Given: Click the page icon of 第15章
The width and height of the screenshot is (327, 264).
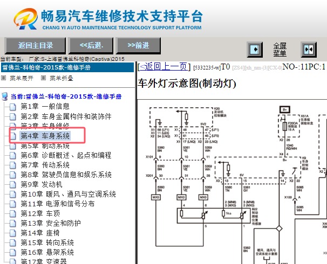Looking at the screenshot, I should pyautogui.click(x=13, y=243).
